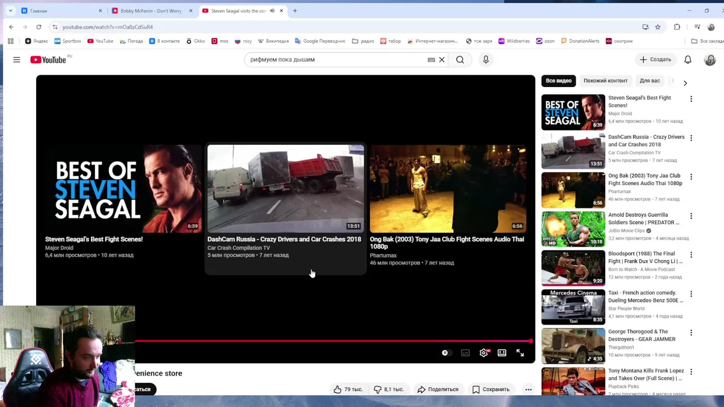Select the Для вас chip

coord(650,81)
